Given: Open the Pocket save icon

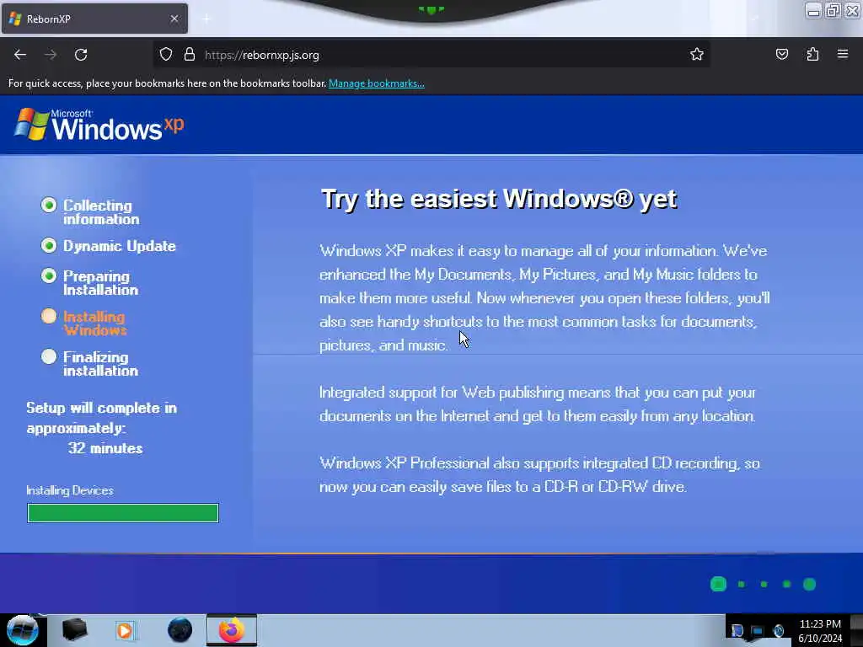Looking at the screenshot, I should [x=781, y=54].
